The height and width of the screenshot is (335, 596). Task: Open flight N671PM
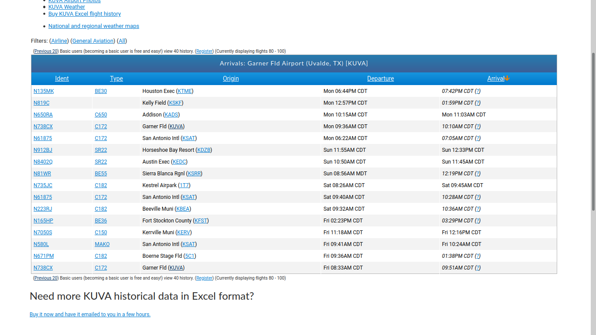point(44,256)
